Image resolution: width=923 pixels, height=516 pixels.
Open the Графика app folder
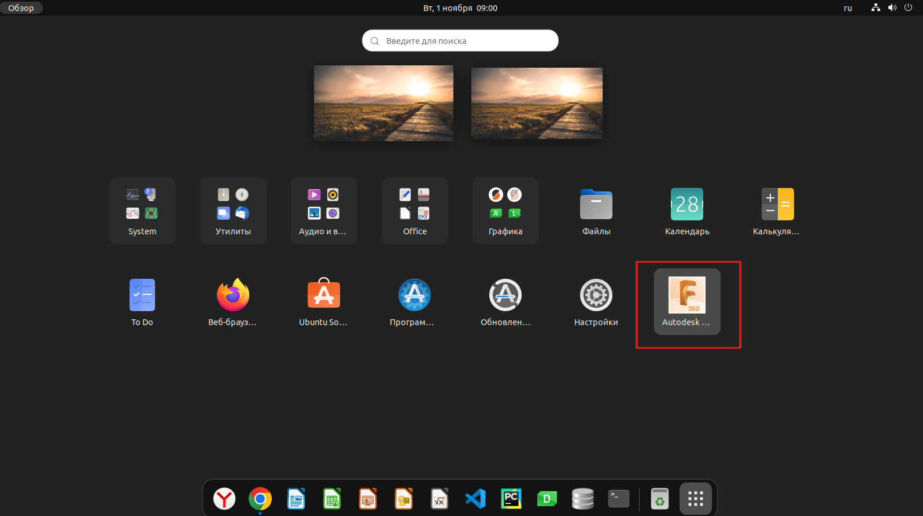coord(505,211)
